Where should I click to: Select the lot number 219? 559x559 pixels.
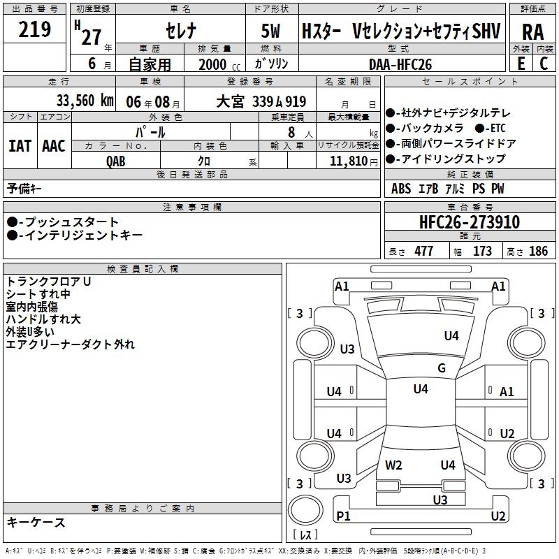point(34,29)
